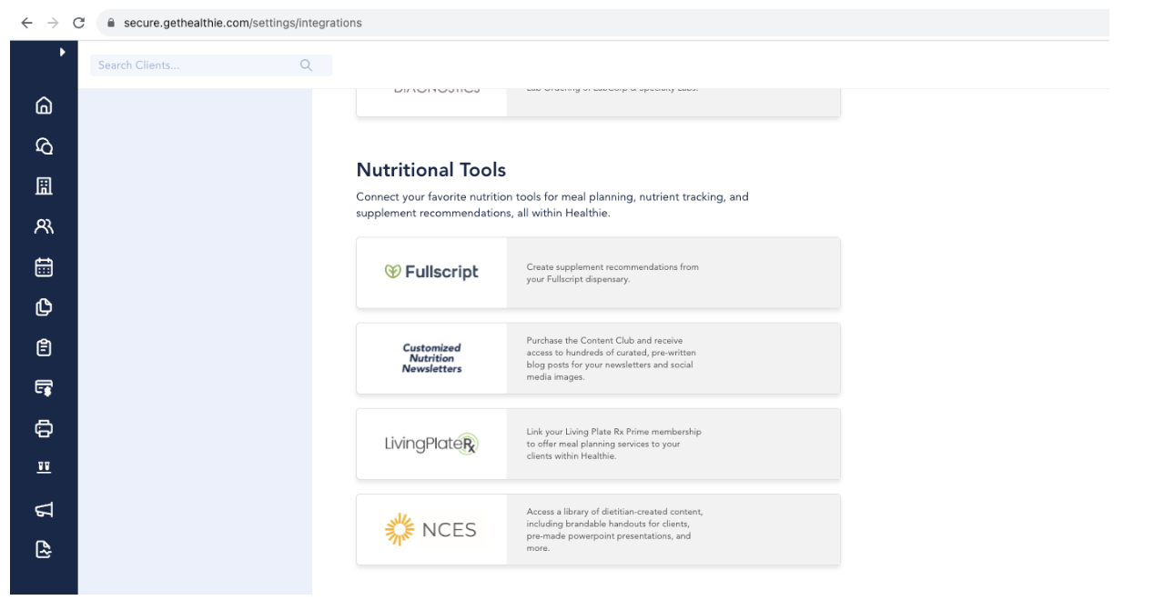Select the NCES integration card
Image resolution: width=1154 pixels, height=600 pixels.
(x=598, y=529)
